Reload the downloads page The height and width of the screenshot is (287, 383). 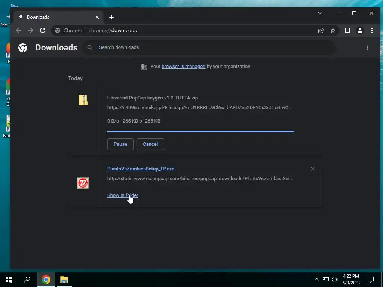click(43, 31)
